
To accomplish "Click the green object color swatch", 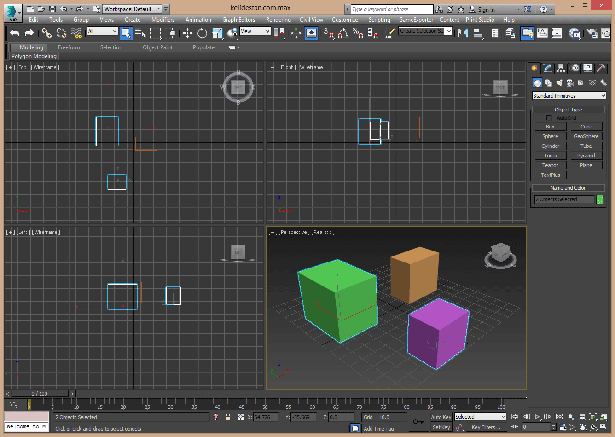I will 600,199.
